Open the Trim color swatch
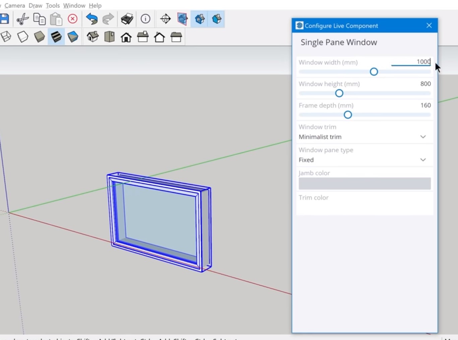The image size is (458, 340). 365,208
